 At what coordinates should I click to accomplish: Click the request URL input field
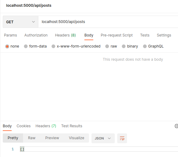tap(108, 22)
